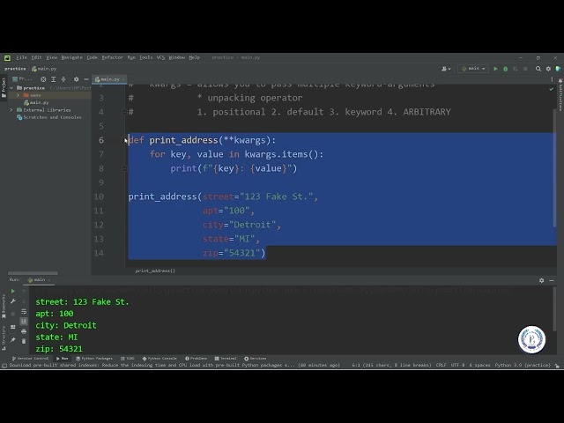Start debugging with the Debug bug icon
564x423 pixels.
[x=505, y=69]
